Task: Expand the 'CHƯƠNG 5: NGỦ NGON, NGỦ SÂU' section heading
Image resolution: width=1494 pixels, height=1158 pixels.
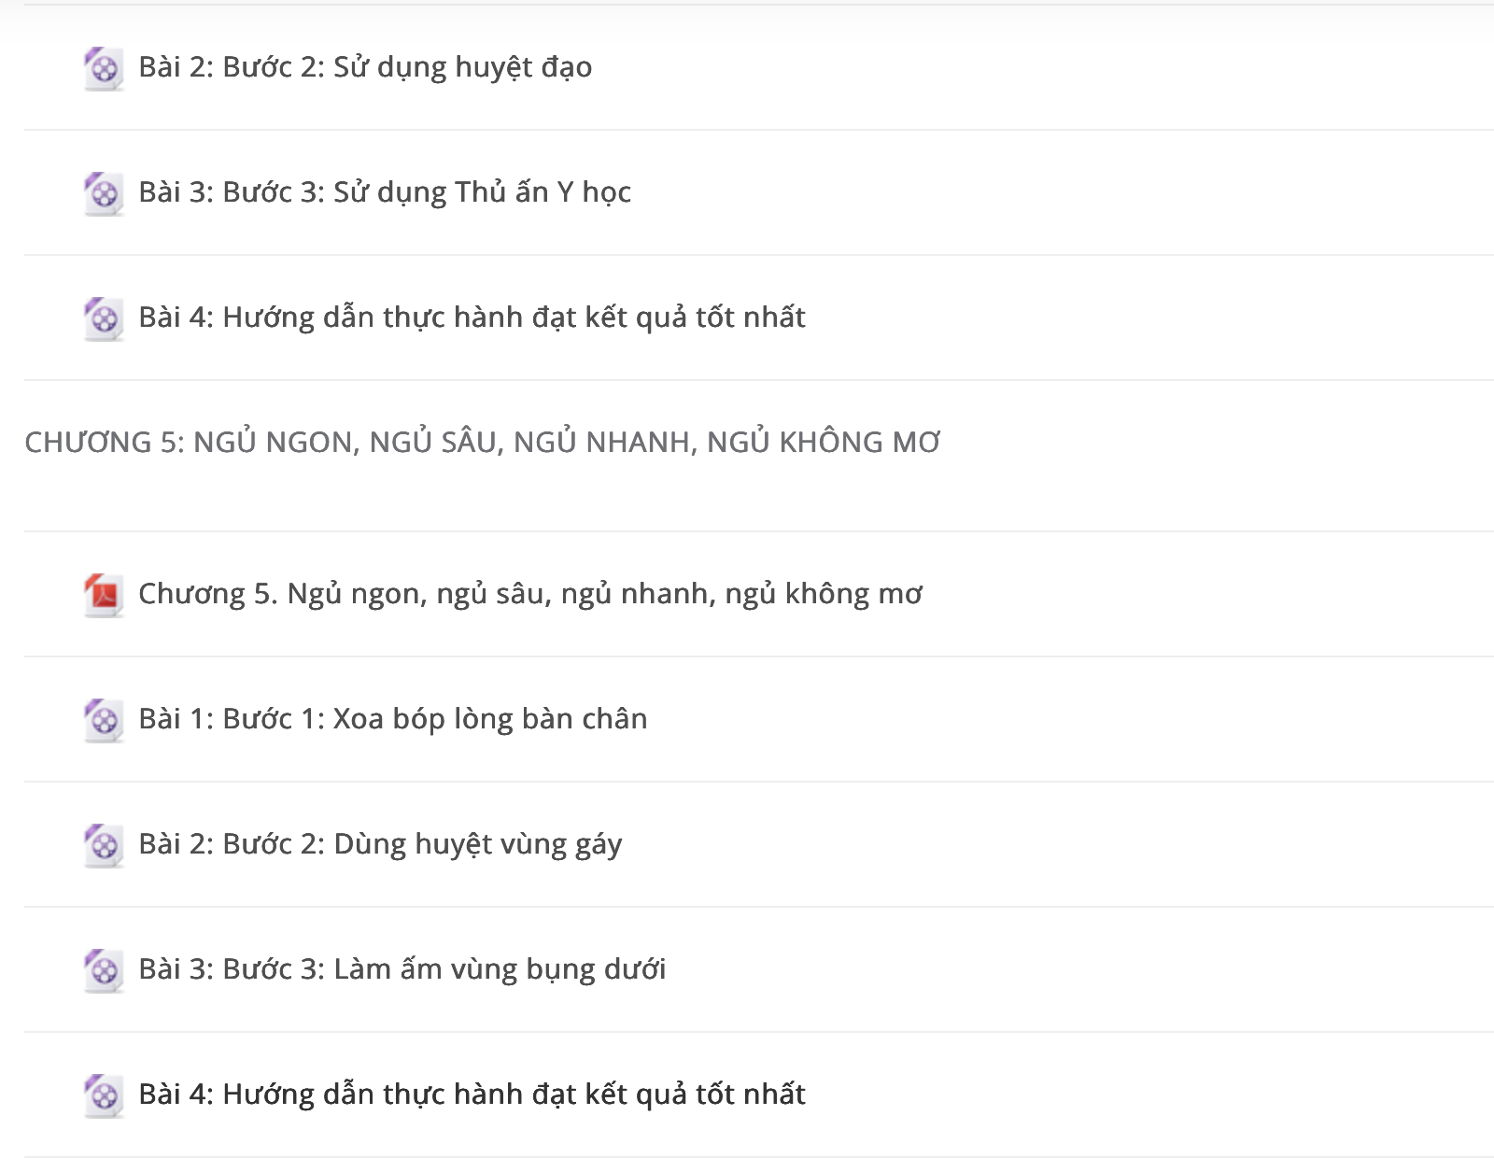Action: [x=482, y=442]
